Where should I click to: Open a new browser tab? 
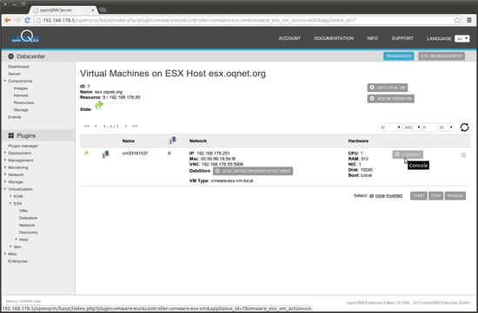click(x=103, y=10)
